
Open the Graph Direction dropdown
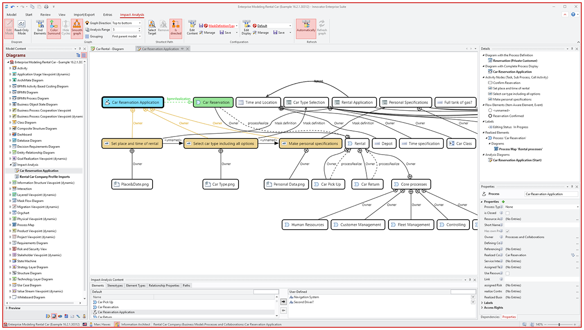(x=140, y=24)
